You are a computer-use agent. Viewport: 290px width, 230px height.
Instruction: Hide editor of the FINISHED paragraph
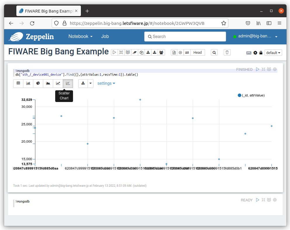[263, 69]
